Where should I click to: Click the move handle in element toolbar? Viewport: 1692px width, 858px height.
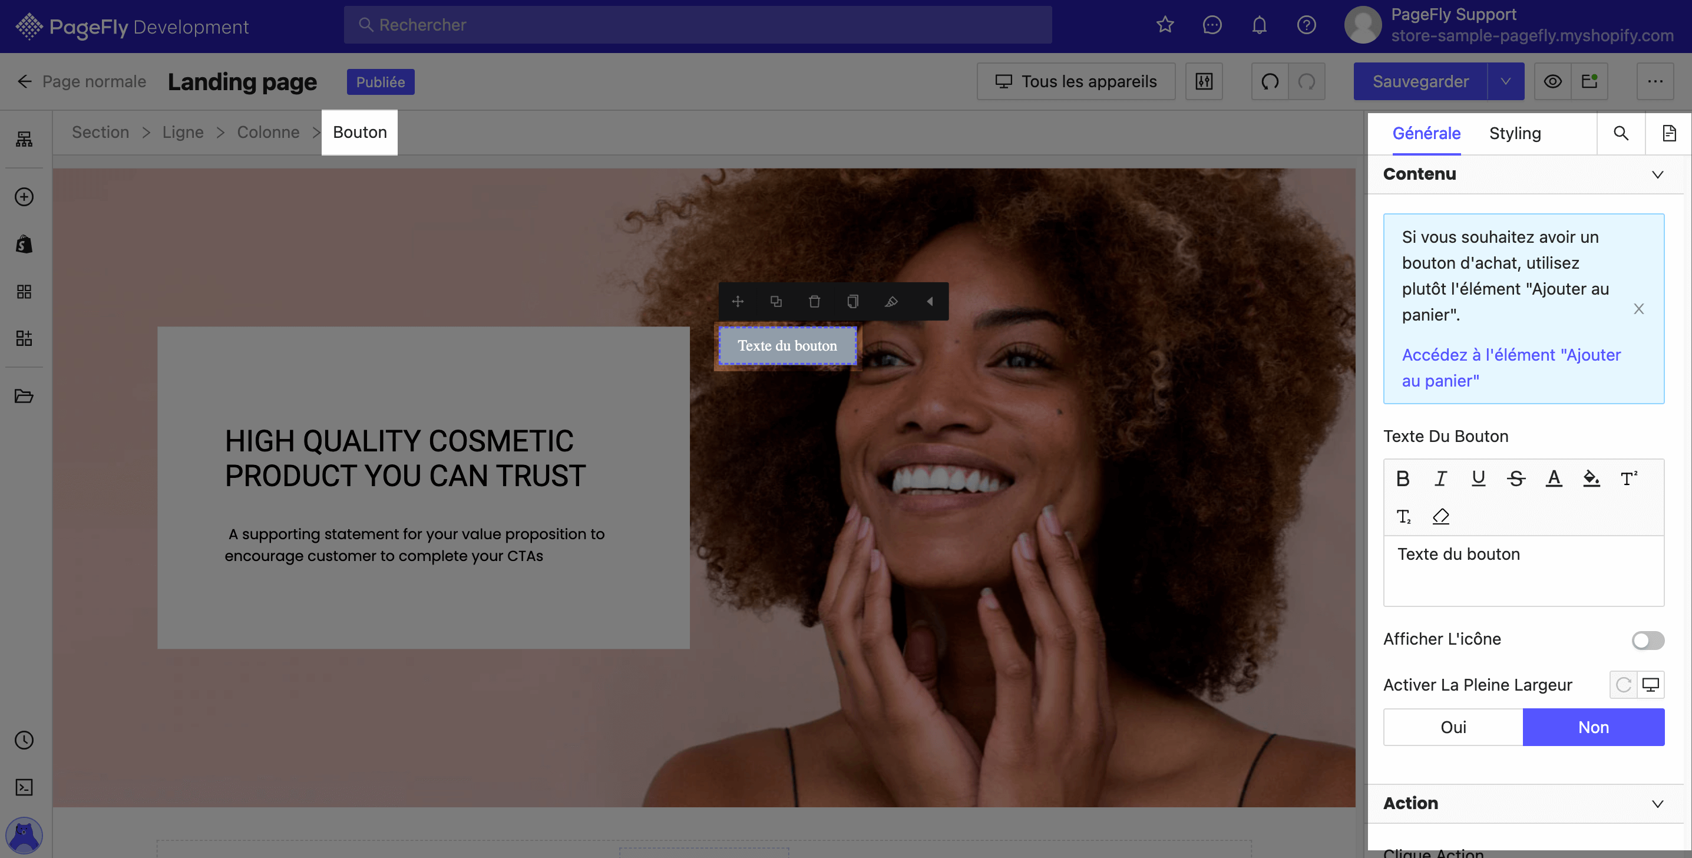click(738, 302)
